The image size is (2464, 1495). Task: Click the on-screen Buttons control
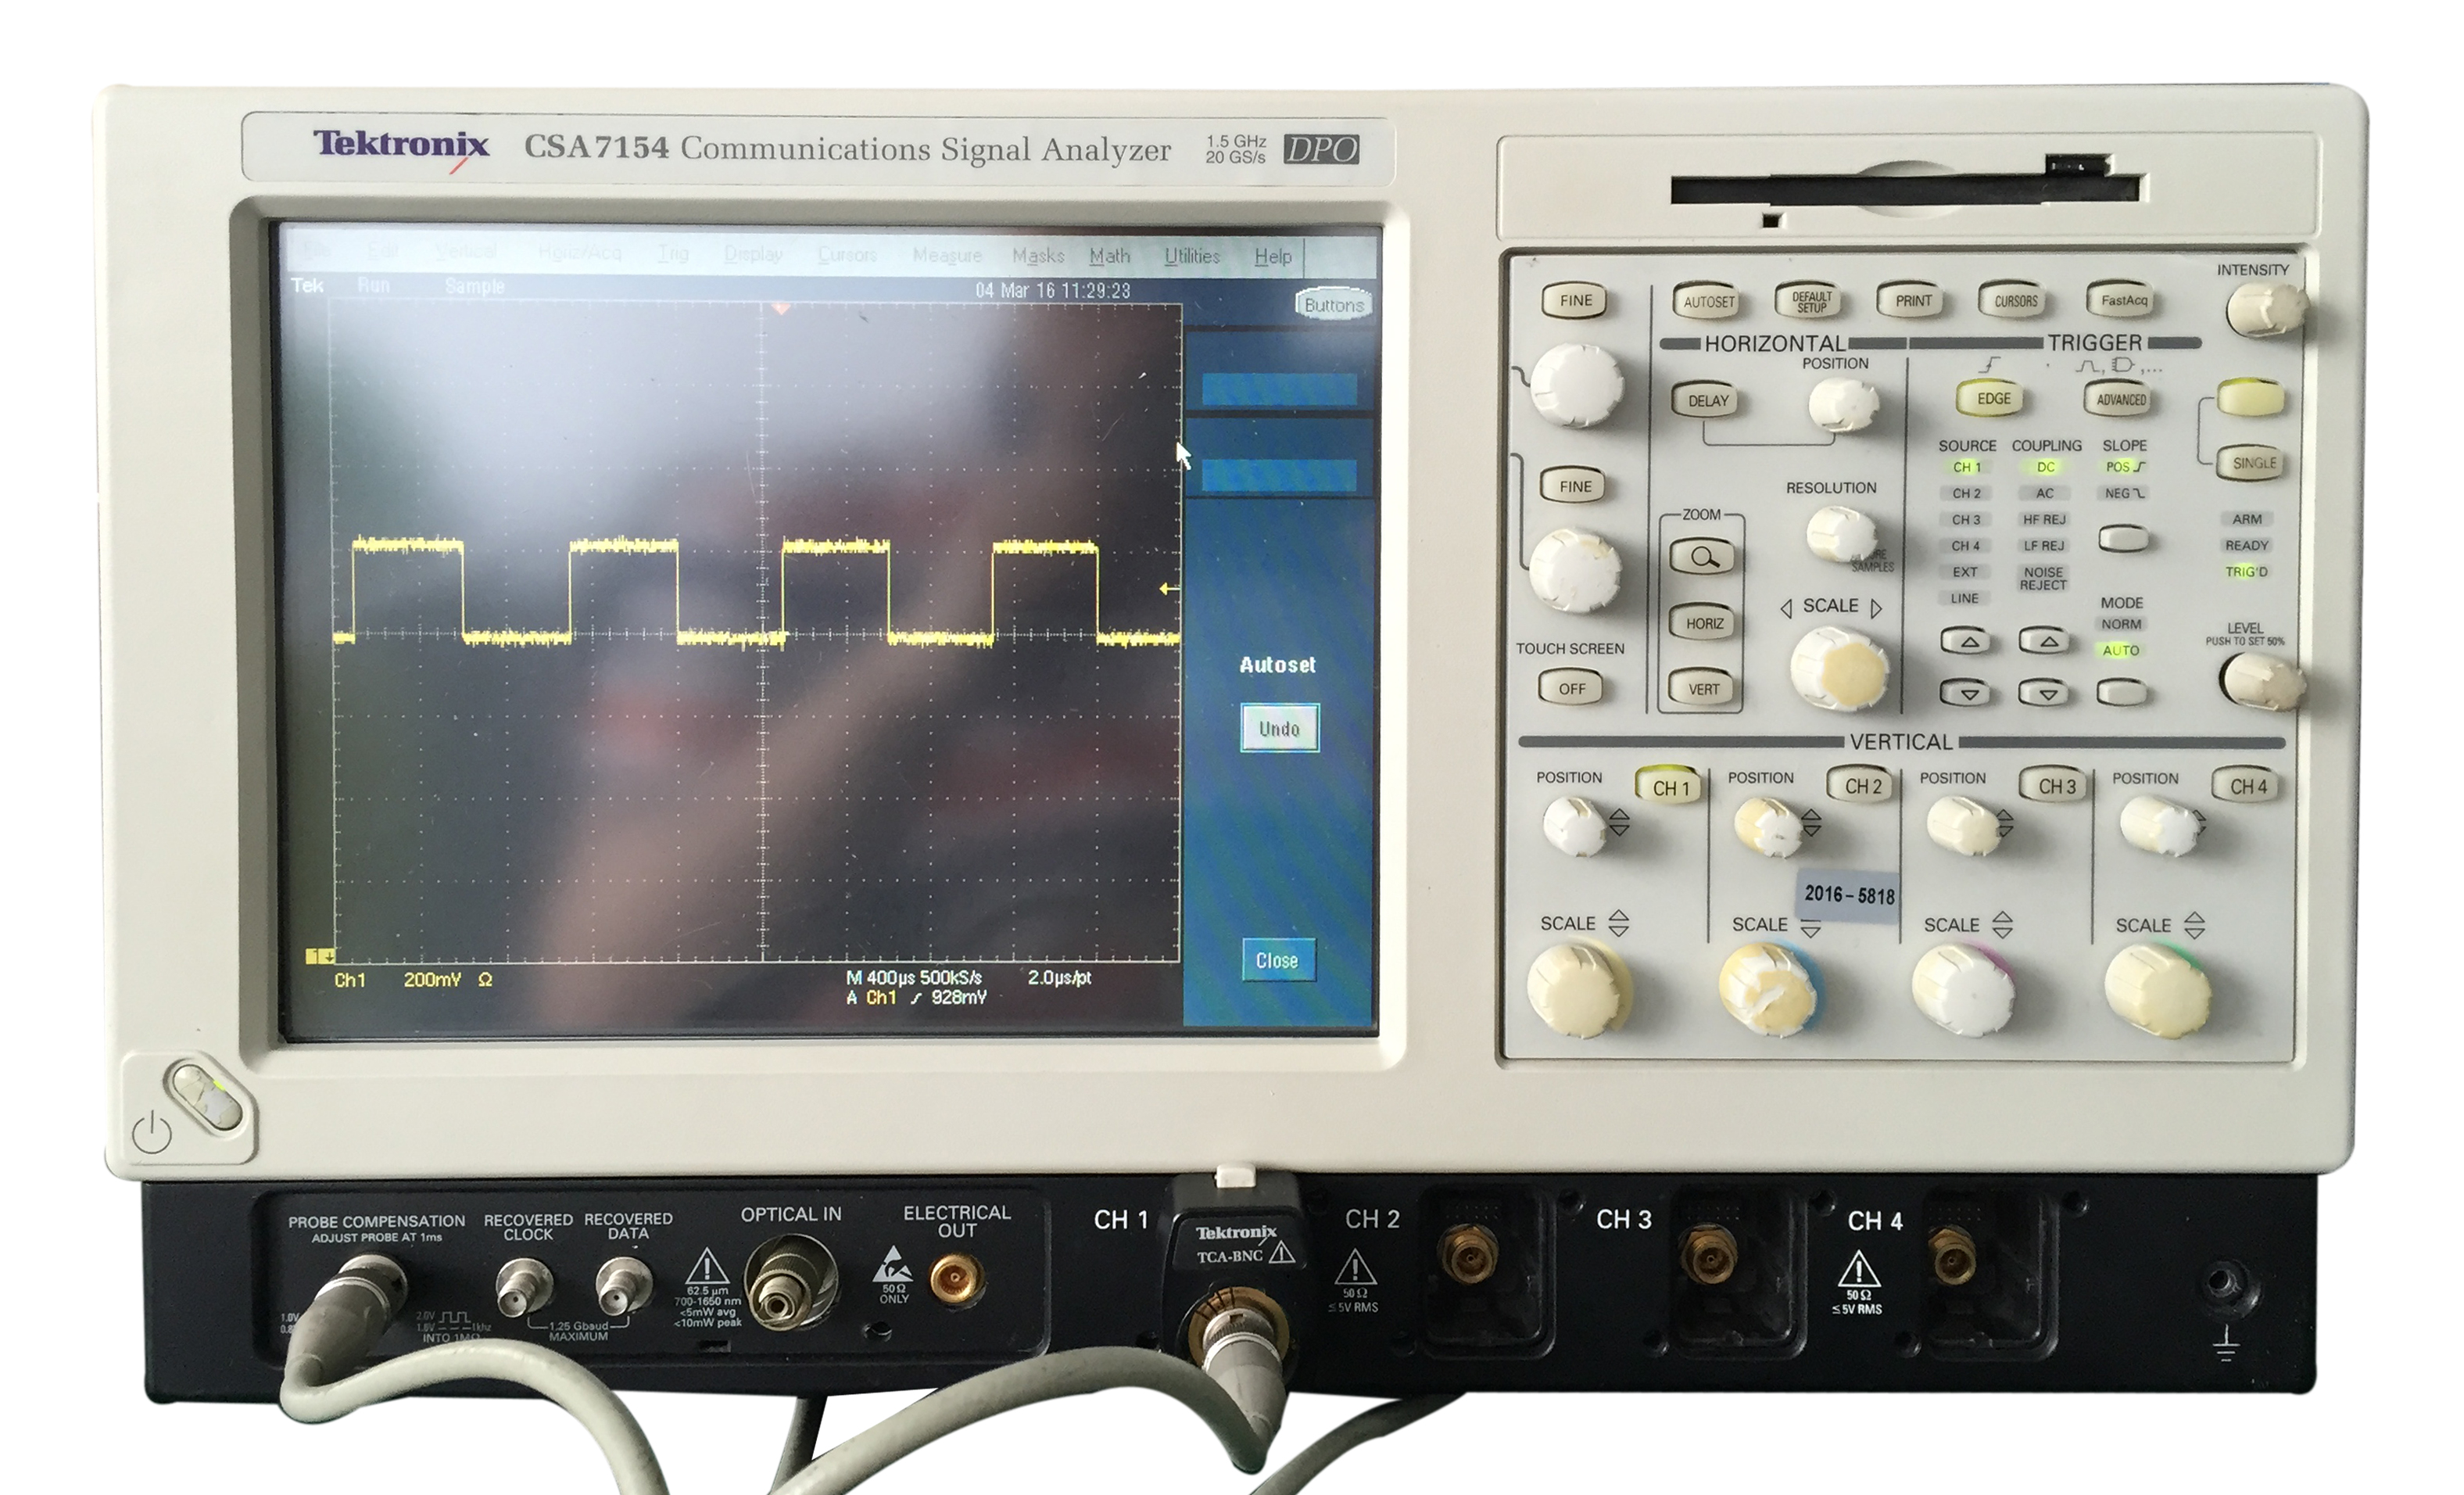[1333, 305]
